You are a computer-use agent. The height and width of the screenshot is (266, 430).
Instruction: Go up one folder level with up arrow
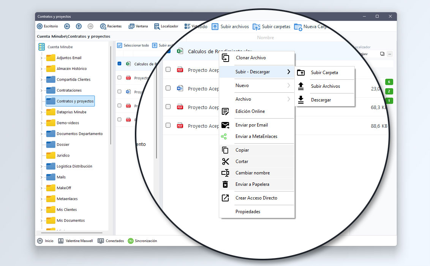79,26
